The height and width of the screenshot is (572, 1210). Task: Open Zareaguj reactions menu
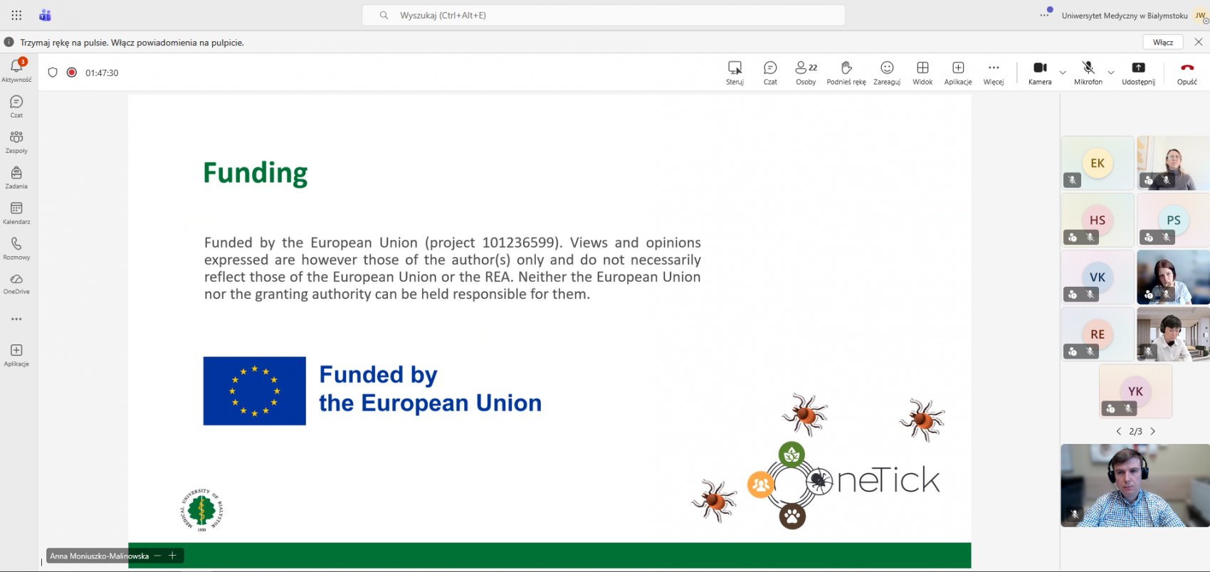pos(887,72)
